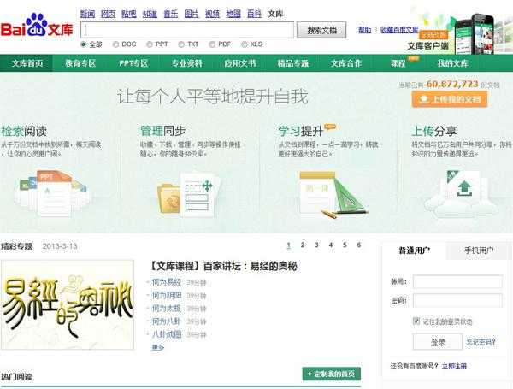Open the 课程 navigation tab
Viewport: 513px width, 389px height.
click(x=398, y=63)
